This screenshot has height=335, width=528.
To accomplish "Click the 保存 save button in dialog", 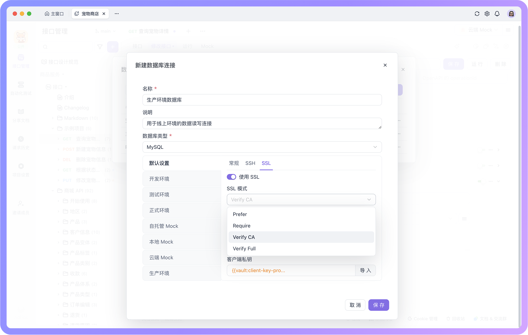I will click(x=379, y=305).
